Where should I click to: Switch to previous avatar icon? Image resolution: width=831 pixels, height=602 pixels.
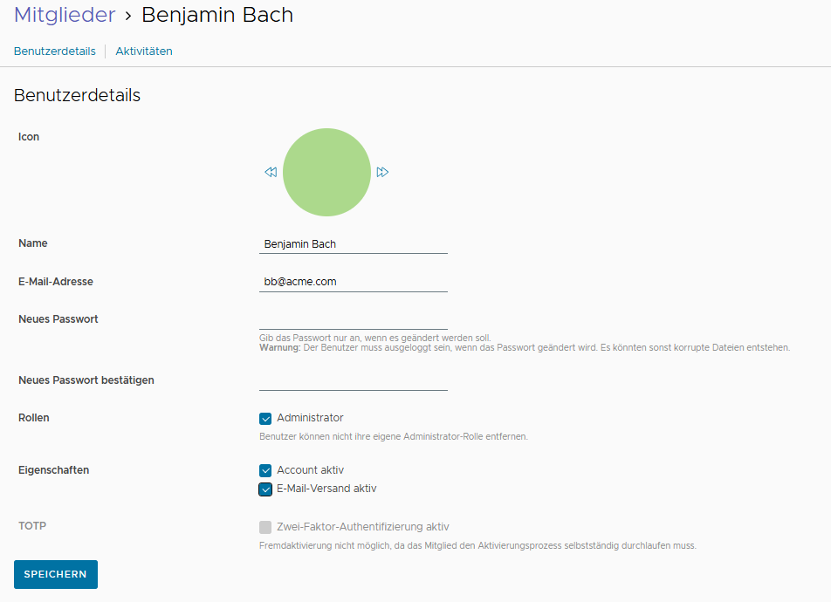(x=271, y=173)
